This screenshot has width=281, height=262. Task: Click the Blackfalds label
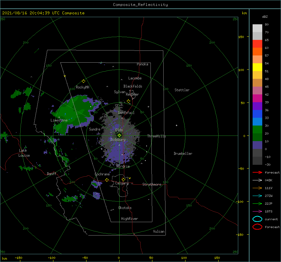(133, 86)
